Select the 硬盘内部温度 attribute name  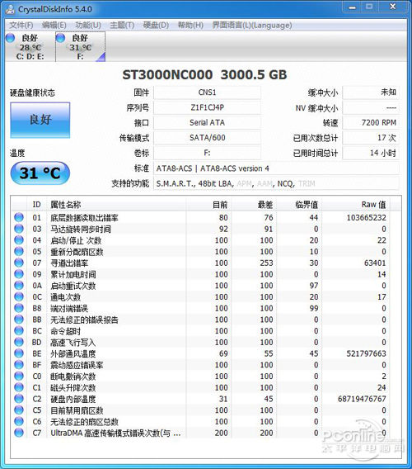73,399
